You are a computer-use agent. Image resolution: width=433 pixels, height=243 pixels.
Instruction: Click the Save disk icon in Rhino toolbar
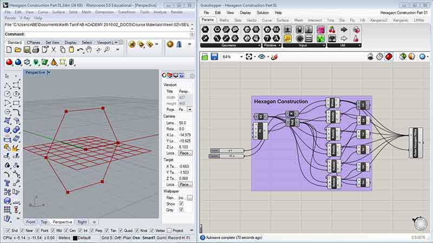pos(27,50)
